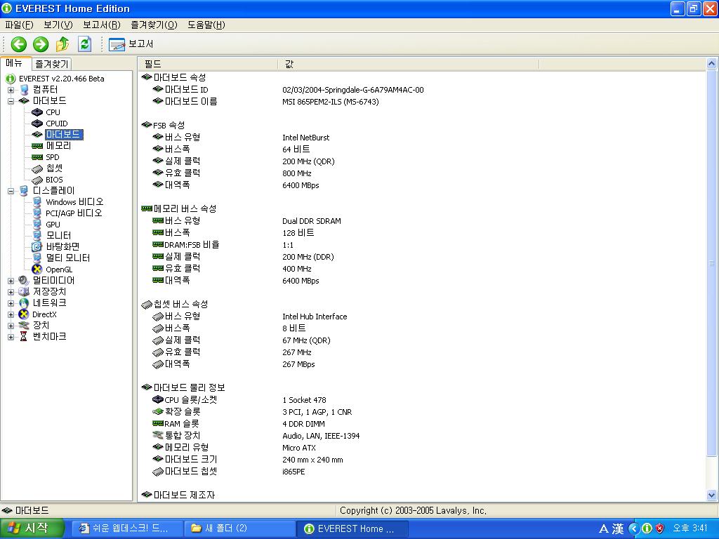
Task: Select the GPU tree item
Action: pyautogui.click(x=53, y=225)
